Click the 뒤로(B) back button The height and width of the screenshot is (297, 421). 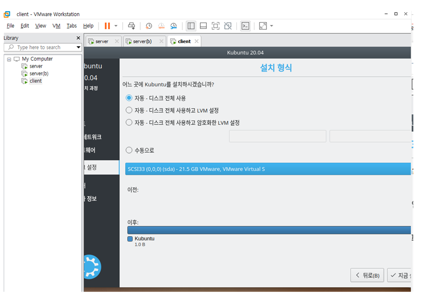pos(367,275)
